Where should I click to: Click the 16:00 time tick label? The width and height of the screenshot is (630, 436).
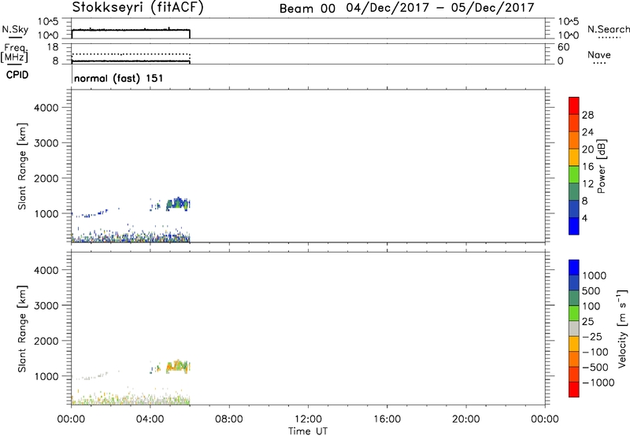(x=387, y=419)
